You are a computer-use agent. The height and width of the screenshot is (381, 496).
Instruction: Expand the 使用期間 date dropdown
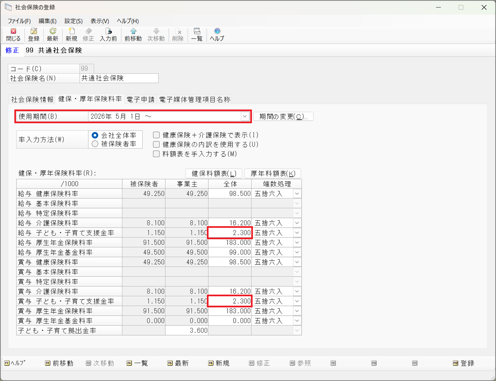tap(245, 116)
